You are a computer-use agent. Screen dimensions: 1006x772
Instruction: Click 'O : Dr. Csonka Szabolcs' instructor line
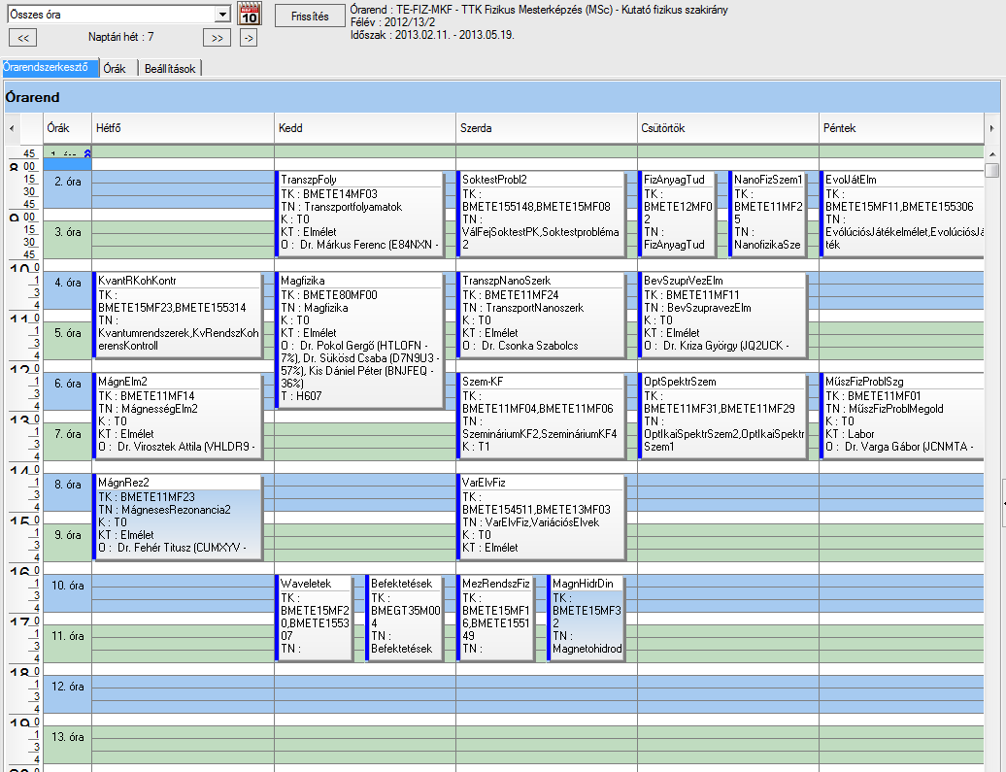click(520, 346)
